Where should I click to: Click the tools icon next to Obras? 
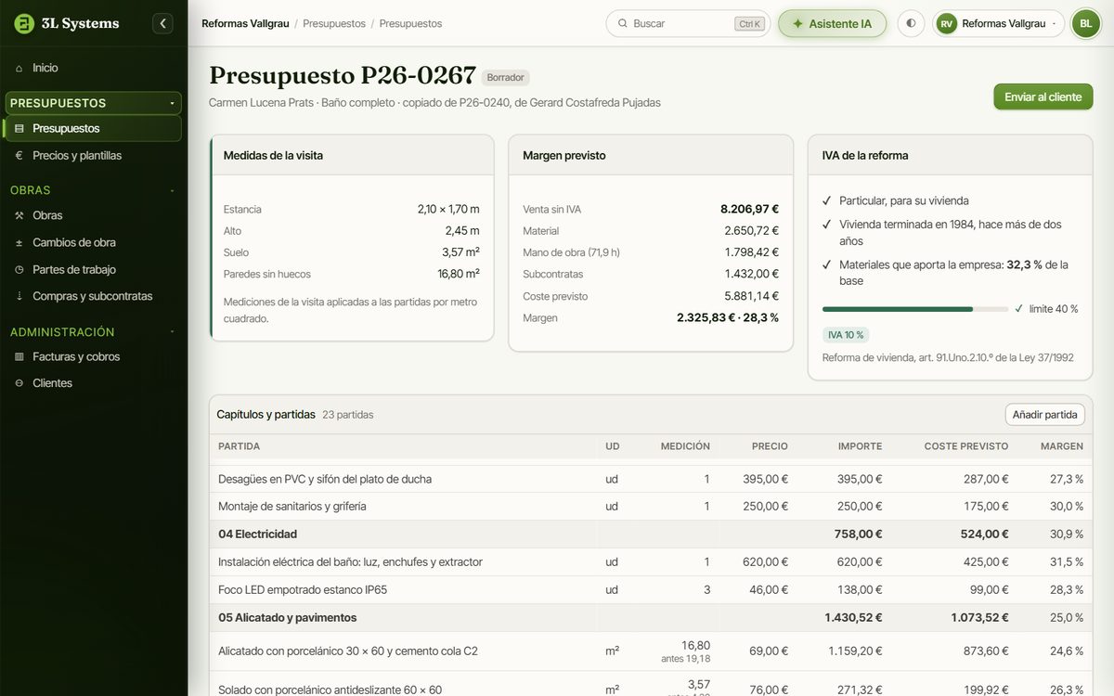(19, 215)
